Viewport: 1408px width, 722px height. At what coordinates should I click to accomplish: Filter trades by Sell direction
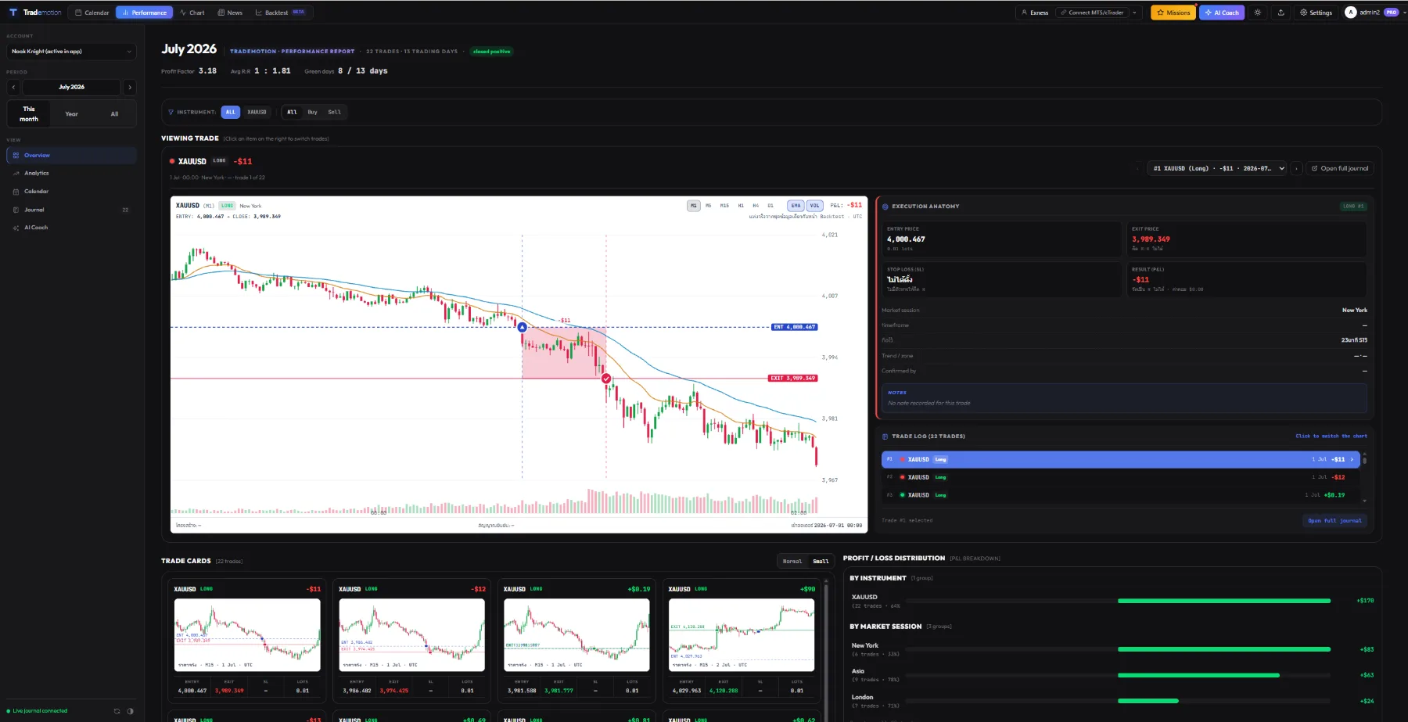(x=334, y=112)
